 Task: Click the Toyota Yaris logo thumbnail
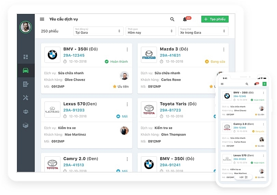pos(149,109)
